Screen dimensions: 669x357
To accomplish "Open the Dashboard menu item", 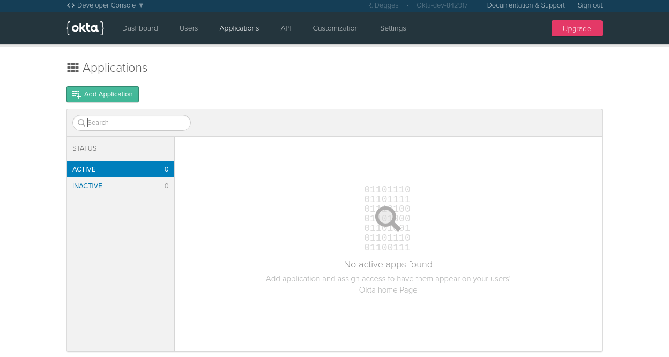I will coord(140,28).
